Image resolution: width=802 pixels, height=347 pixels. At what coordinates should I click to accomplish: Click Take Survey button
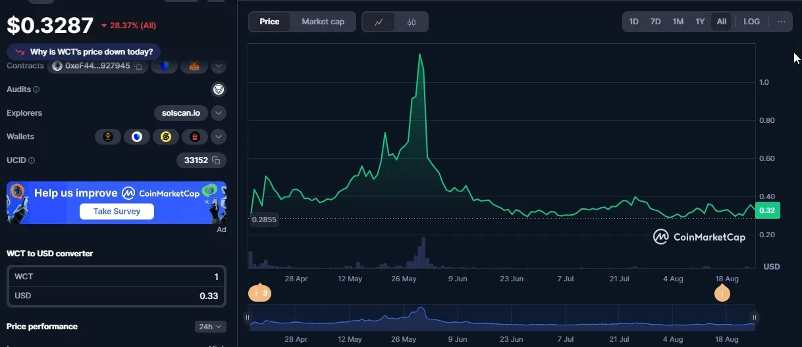[117, 212]
